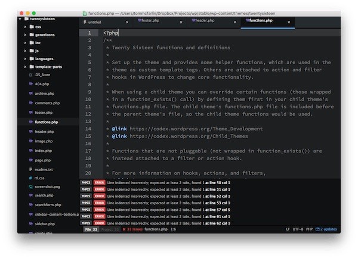The image size is (358, 258).
Task: Jump to error at line 62 col 1
Action: (x=218, y=223)
